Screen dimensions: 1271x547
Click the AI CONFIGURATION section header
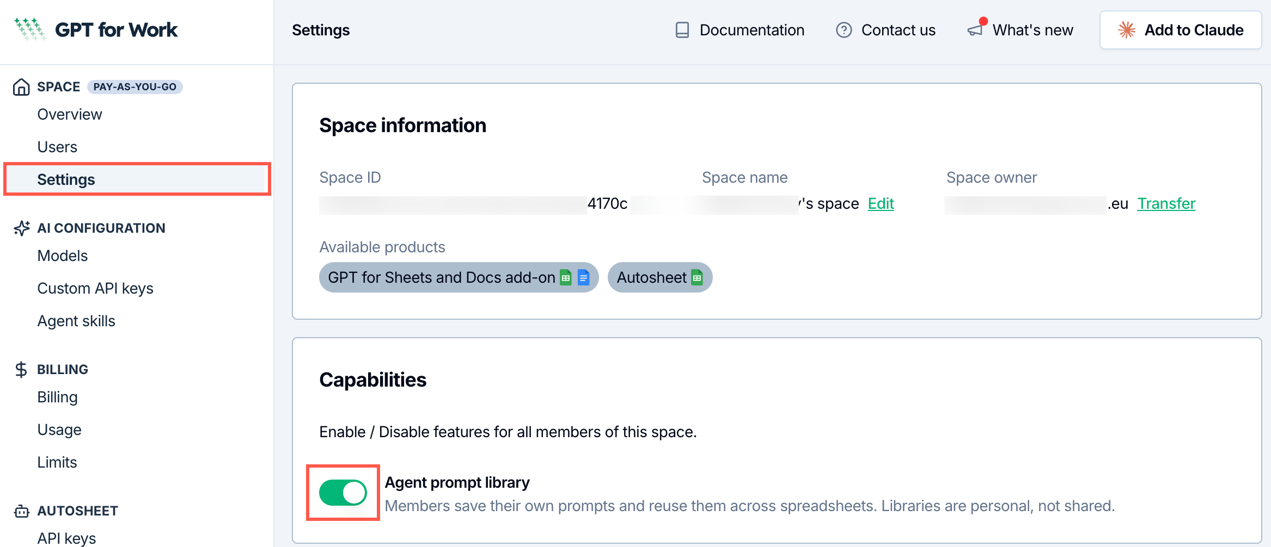[101, 228]
